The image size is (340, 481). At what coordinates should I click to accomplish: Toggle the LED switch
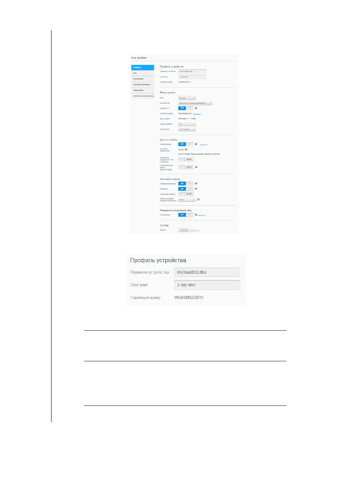coord(186,189)
